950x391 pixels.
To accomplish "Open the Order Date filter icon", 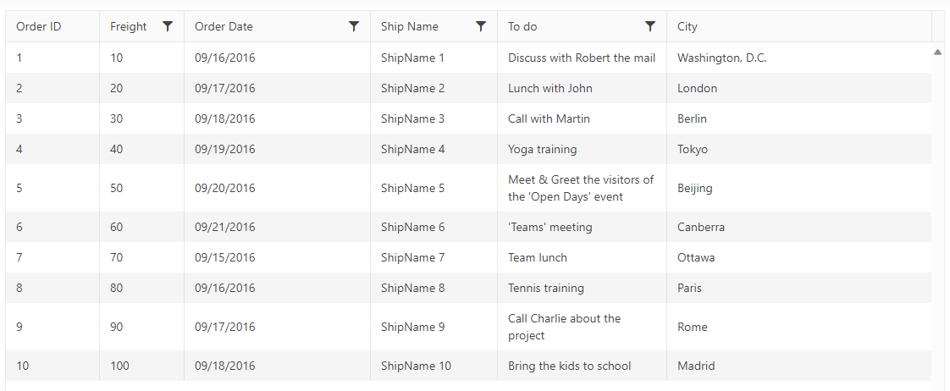I will 355,26.
